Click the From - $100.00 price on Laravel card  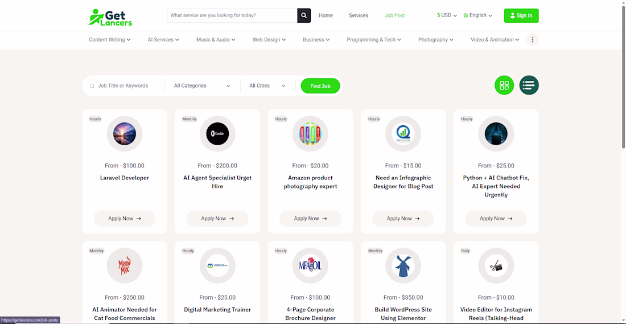(125, 165)
